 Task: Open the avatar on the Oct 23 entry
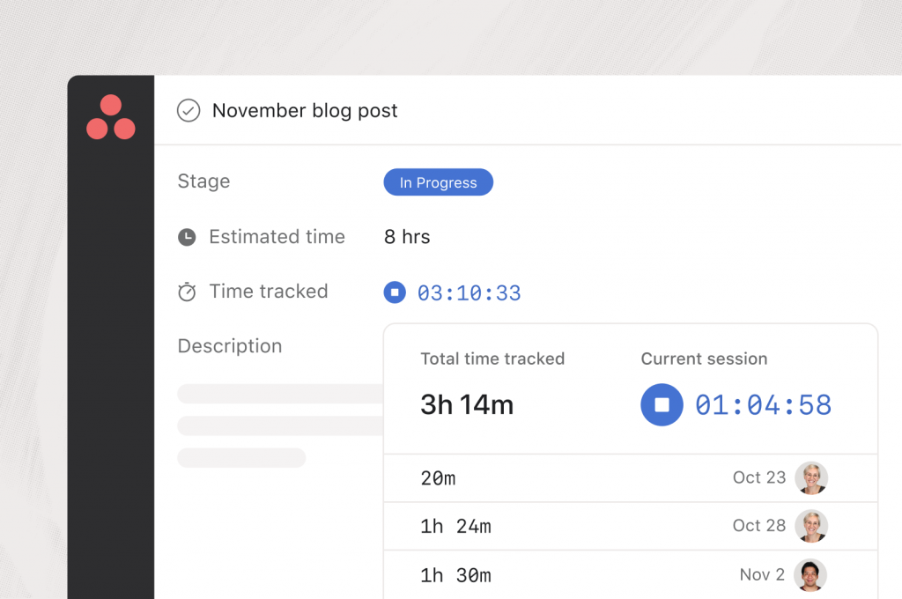click(x=811, y=477)
